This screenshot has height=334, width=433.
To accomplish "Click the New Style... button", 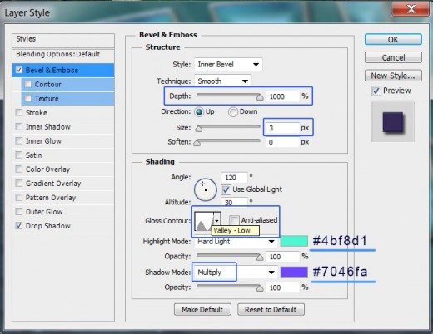I will [393, 76].
